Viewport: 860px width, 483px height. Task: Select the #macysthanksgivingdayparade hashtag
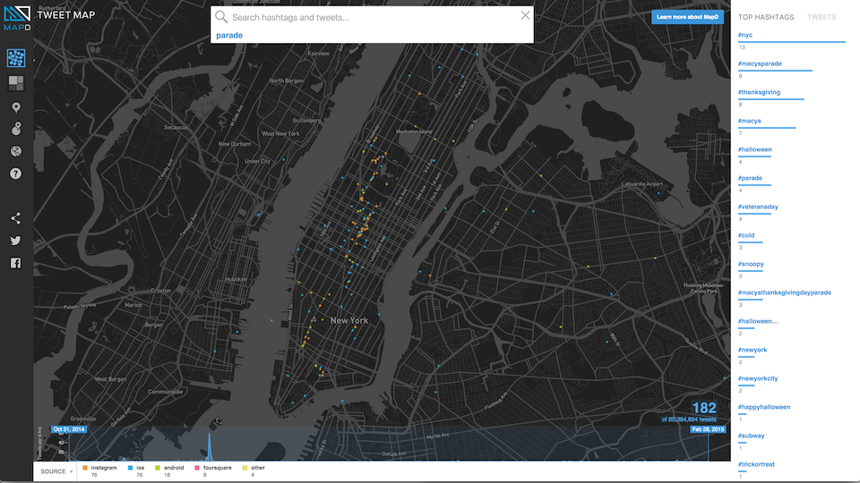pyautogui.click(x=785, y=292)
